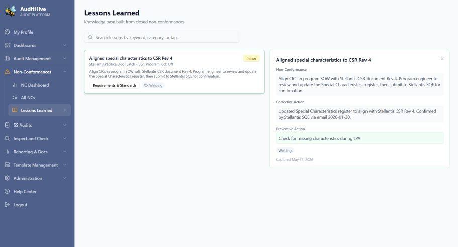Expand the Dashboards menu chevron
The height and width of the screenshot is (247, 458).
65,45
